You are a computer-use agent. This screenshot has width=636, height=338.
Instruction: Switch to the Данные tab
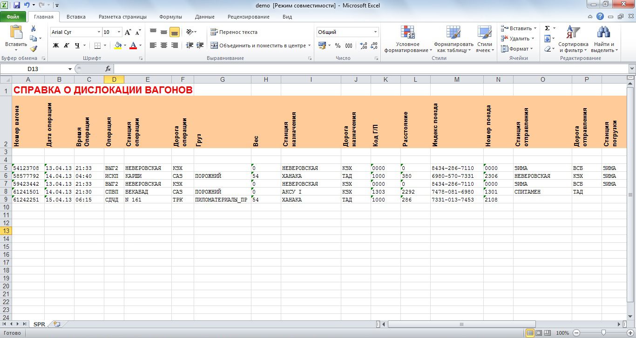click(x=205, y=17)
